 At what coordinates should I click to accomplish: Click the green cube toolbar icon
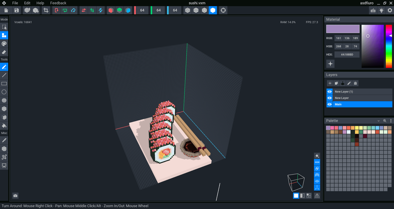click(119, 10)
